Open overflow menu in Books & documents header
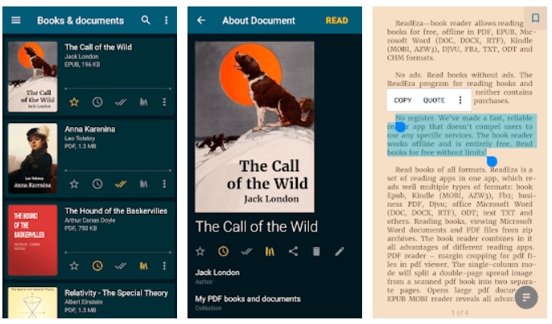The image size is (552, 324). pos(166,20)
